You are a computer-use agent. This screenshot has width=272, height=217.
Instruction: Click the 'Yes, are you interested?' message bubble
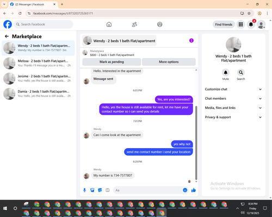pyautogui.click(x=174, y=99)
